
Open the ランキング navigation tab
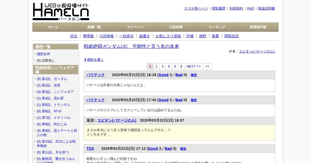(217, 27)
